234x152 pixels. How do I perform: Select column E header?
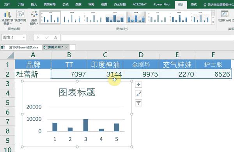pos(177,55)
